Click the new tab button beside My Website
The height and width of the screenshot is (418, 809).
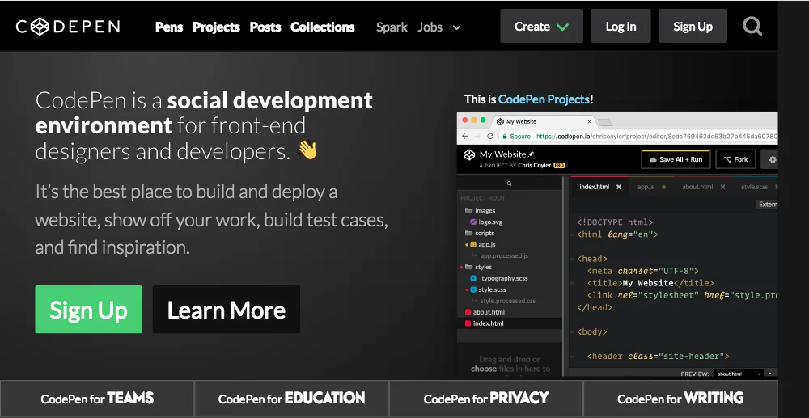pos(604,122)
